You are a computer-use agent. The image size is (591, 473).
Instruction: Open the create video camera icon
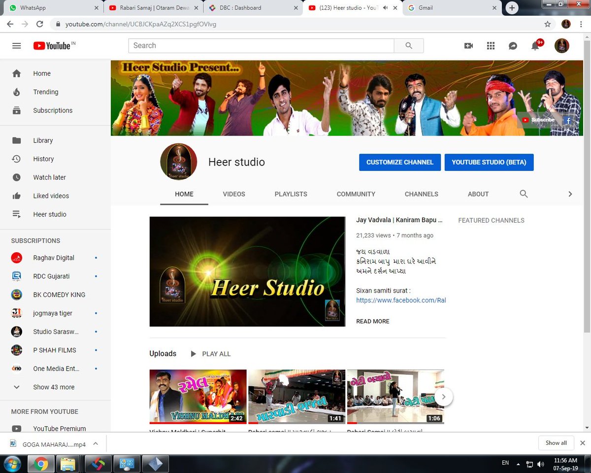[x=468, y=46]
